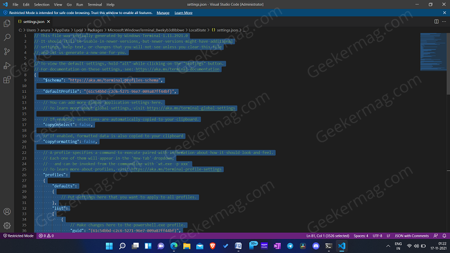Open the Selection menu

coord(42,4)
